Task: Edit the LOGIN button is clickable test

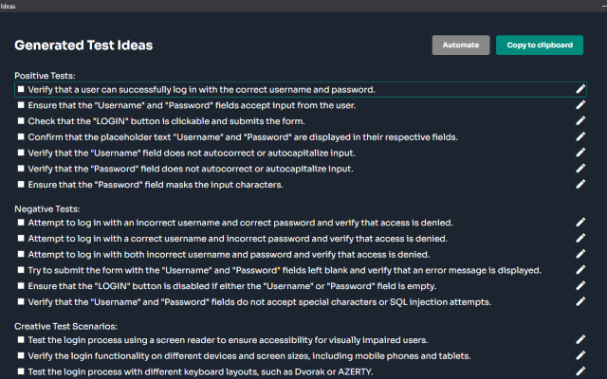Action: pyautogui.click(x=581, y=121)
